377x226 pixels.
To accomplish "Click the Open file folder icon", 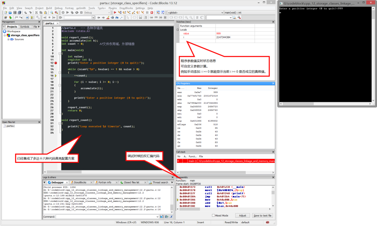I will [10, 12].
